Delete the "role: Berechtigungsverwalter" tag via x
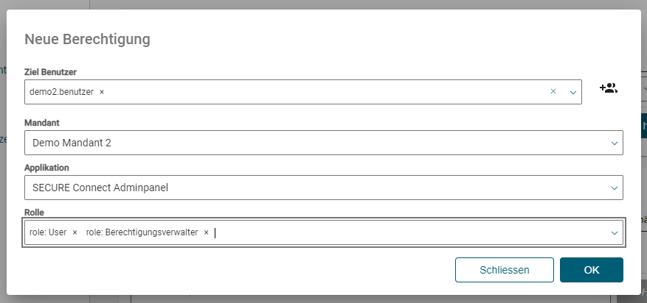 point(206,232)
